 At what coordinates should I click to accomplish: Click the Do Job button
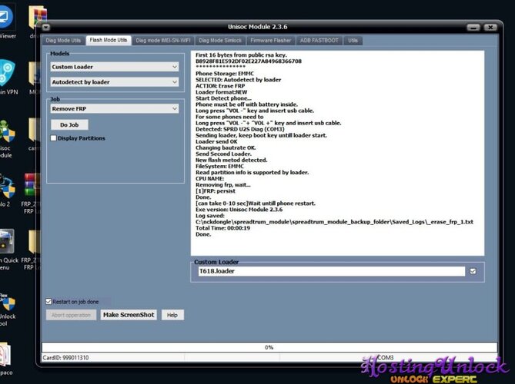[69, 125]
